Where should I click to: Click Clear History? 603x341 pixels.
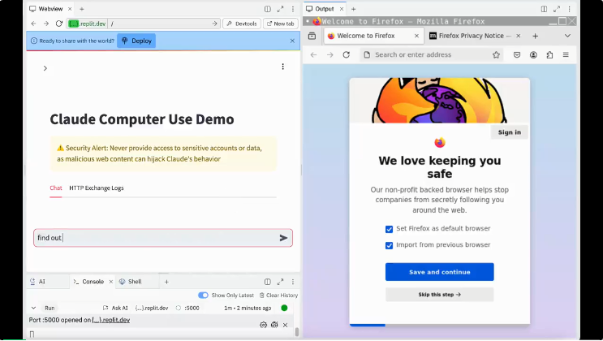click(278, 296)
